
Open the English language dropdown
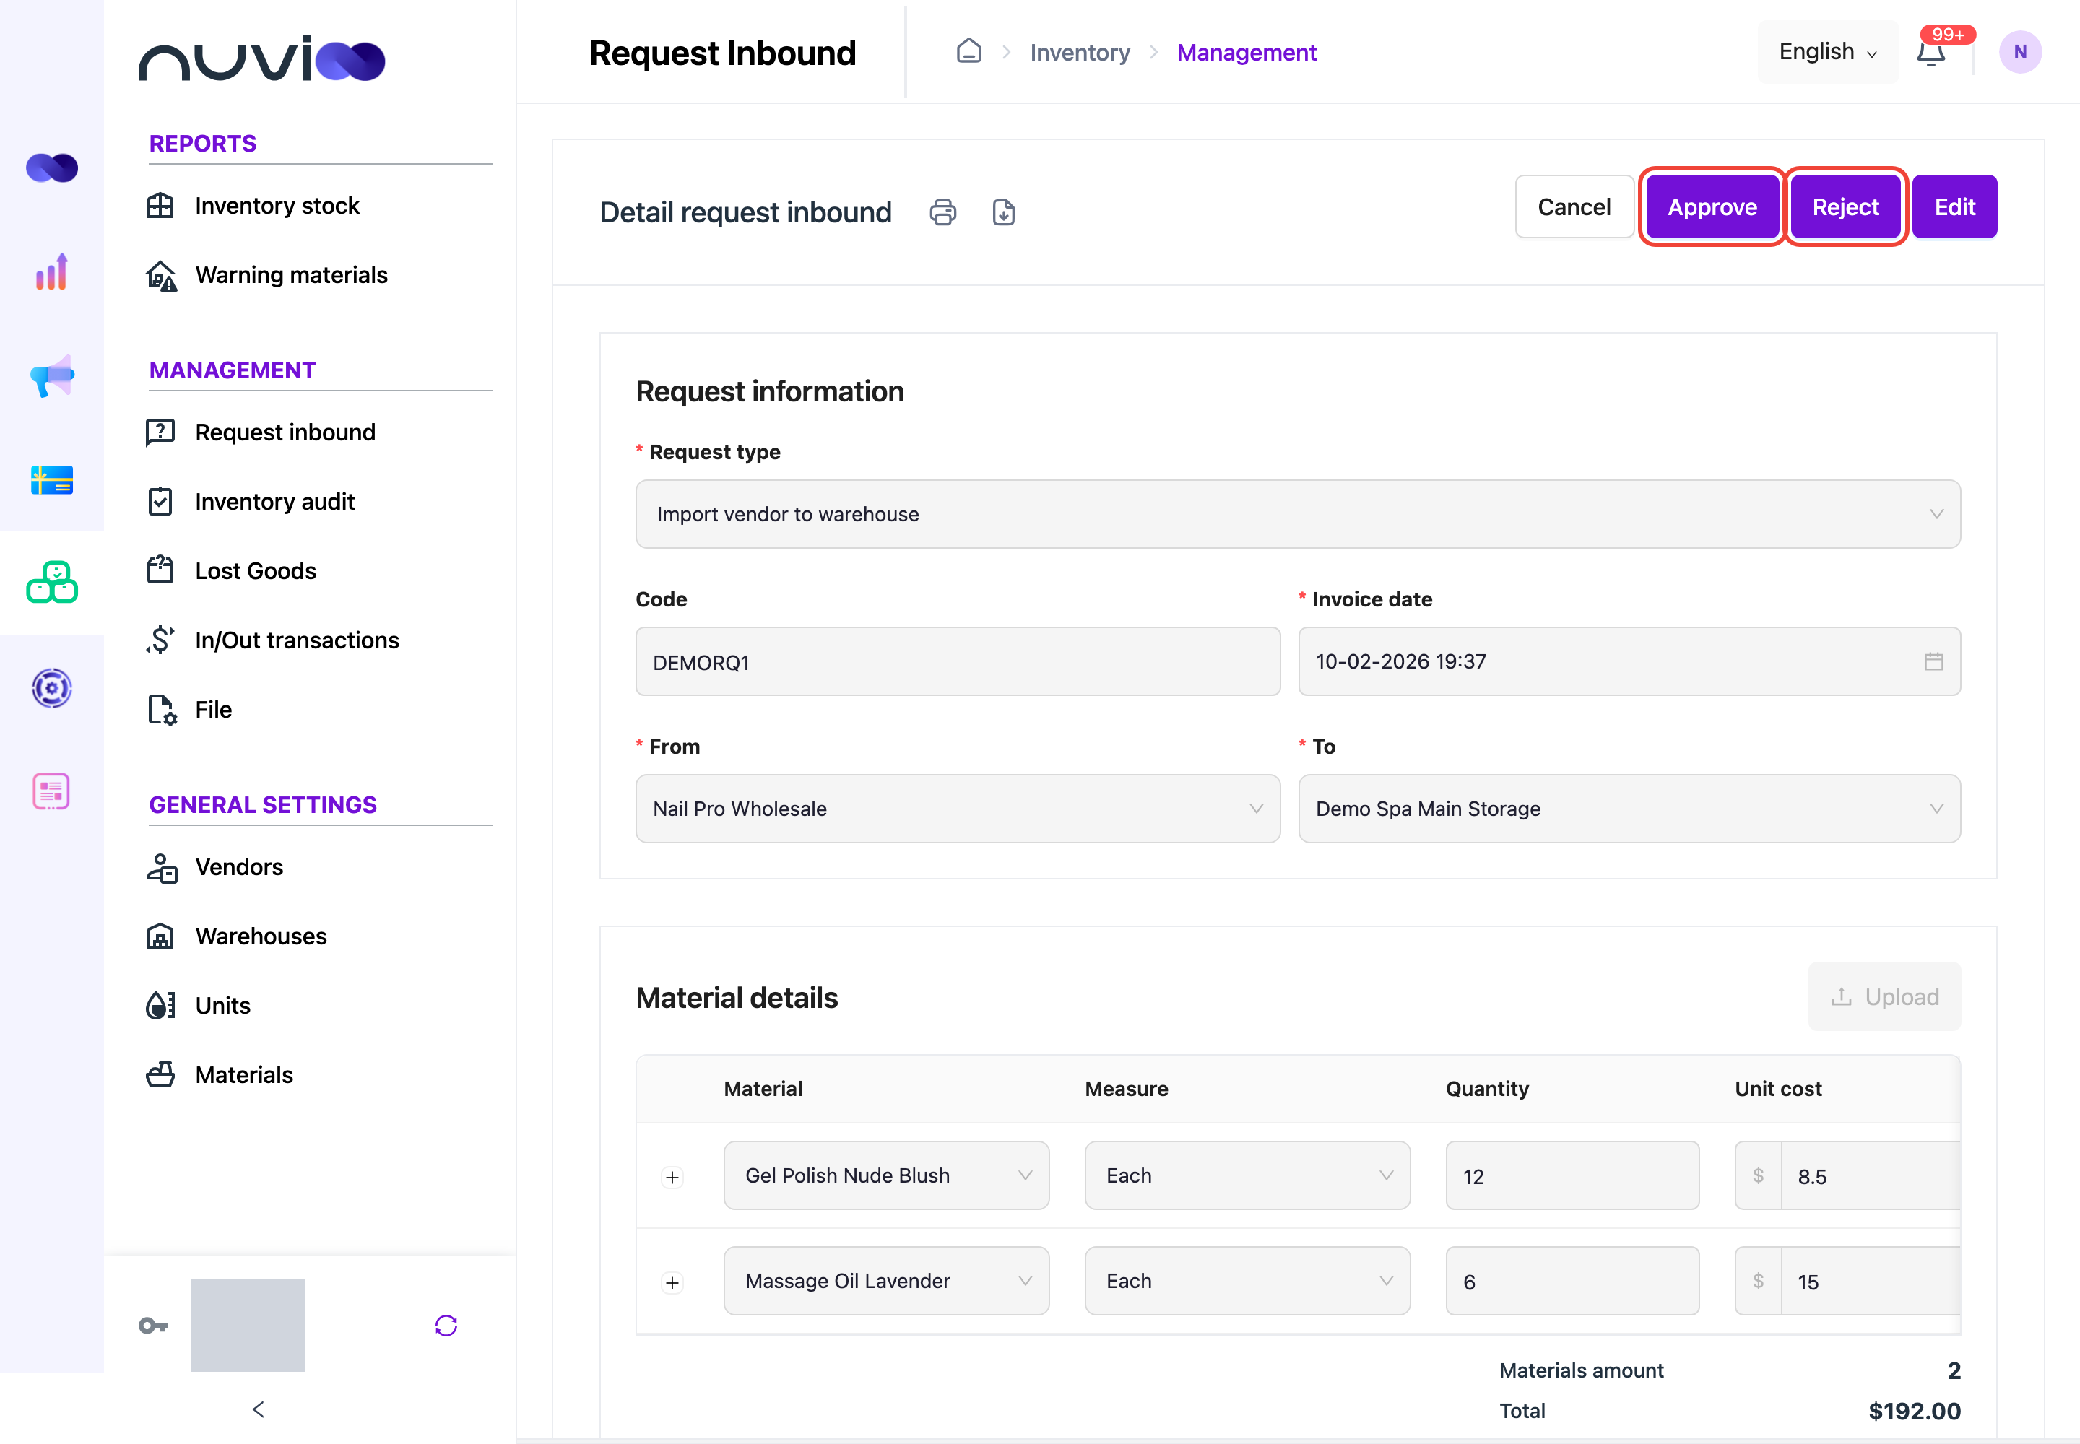point(1827,53)
